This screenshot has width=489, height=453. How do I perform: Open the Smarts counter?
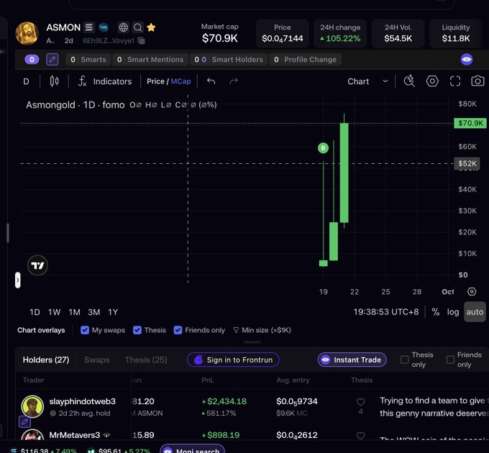point(88,60)
